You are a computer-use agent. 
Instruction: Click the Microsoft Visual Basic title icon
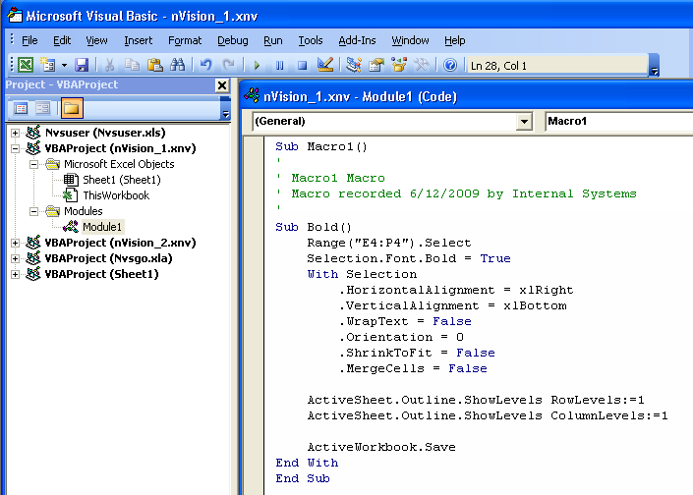point(15,16)
